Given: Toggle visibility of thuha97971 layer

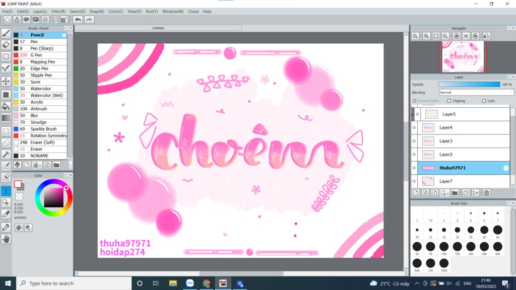Looking at the screenshot, I should click(x=414, y=168).
